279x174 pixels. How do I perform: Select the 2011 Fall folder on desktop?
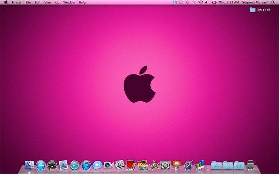[x=260, y=10]
